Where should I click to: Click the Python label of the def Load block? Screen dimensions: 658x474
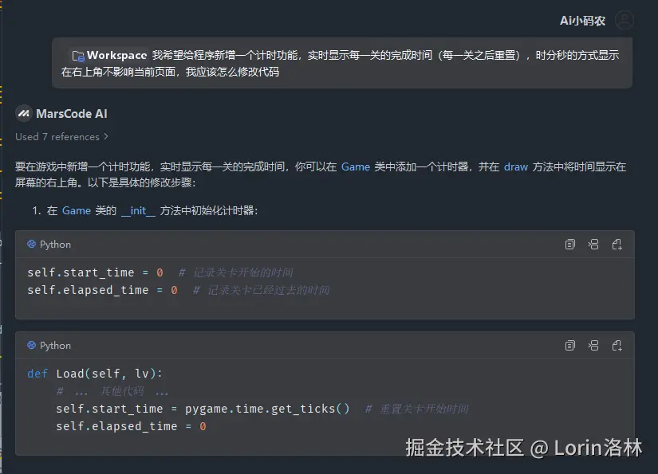coord(55,345)
